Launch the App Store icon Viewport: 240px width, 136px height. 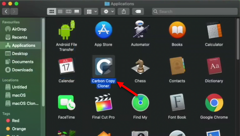pos(104,30)
